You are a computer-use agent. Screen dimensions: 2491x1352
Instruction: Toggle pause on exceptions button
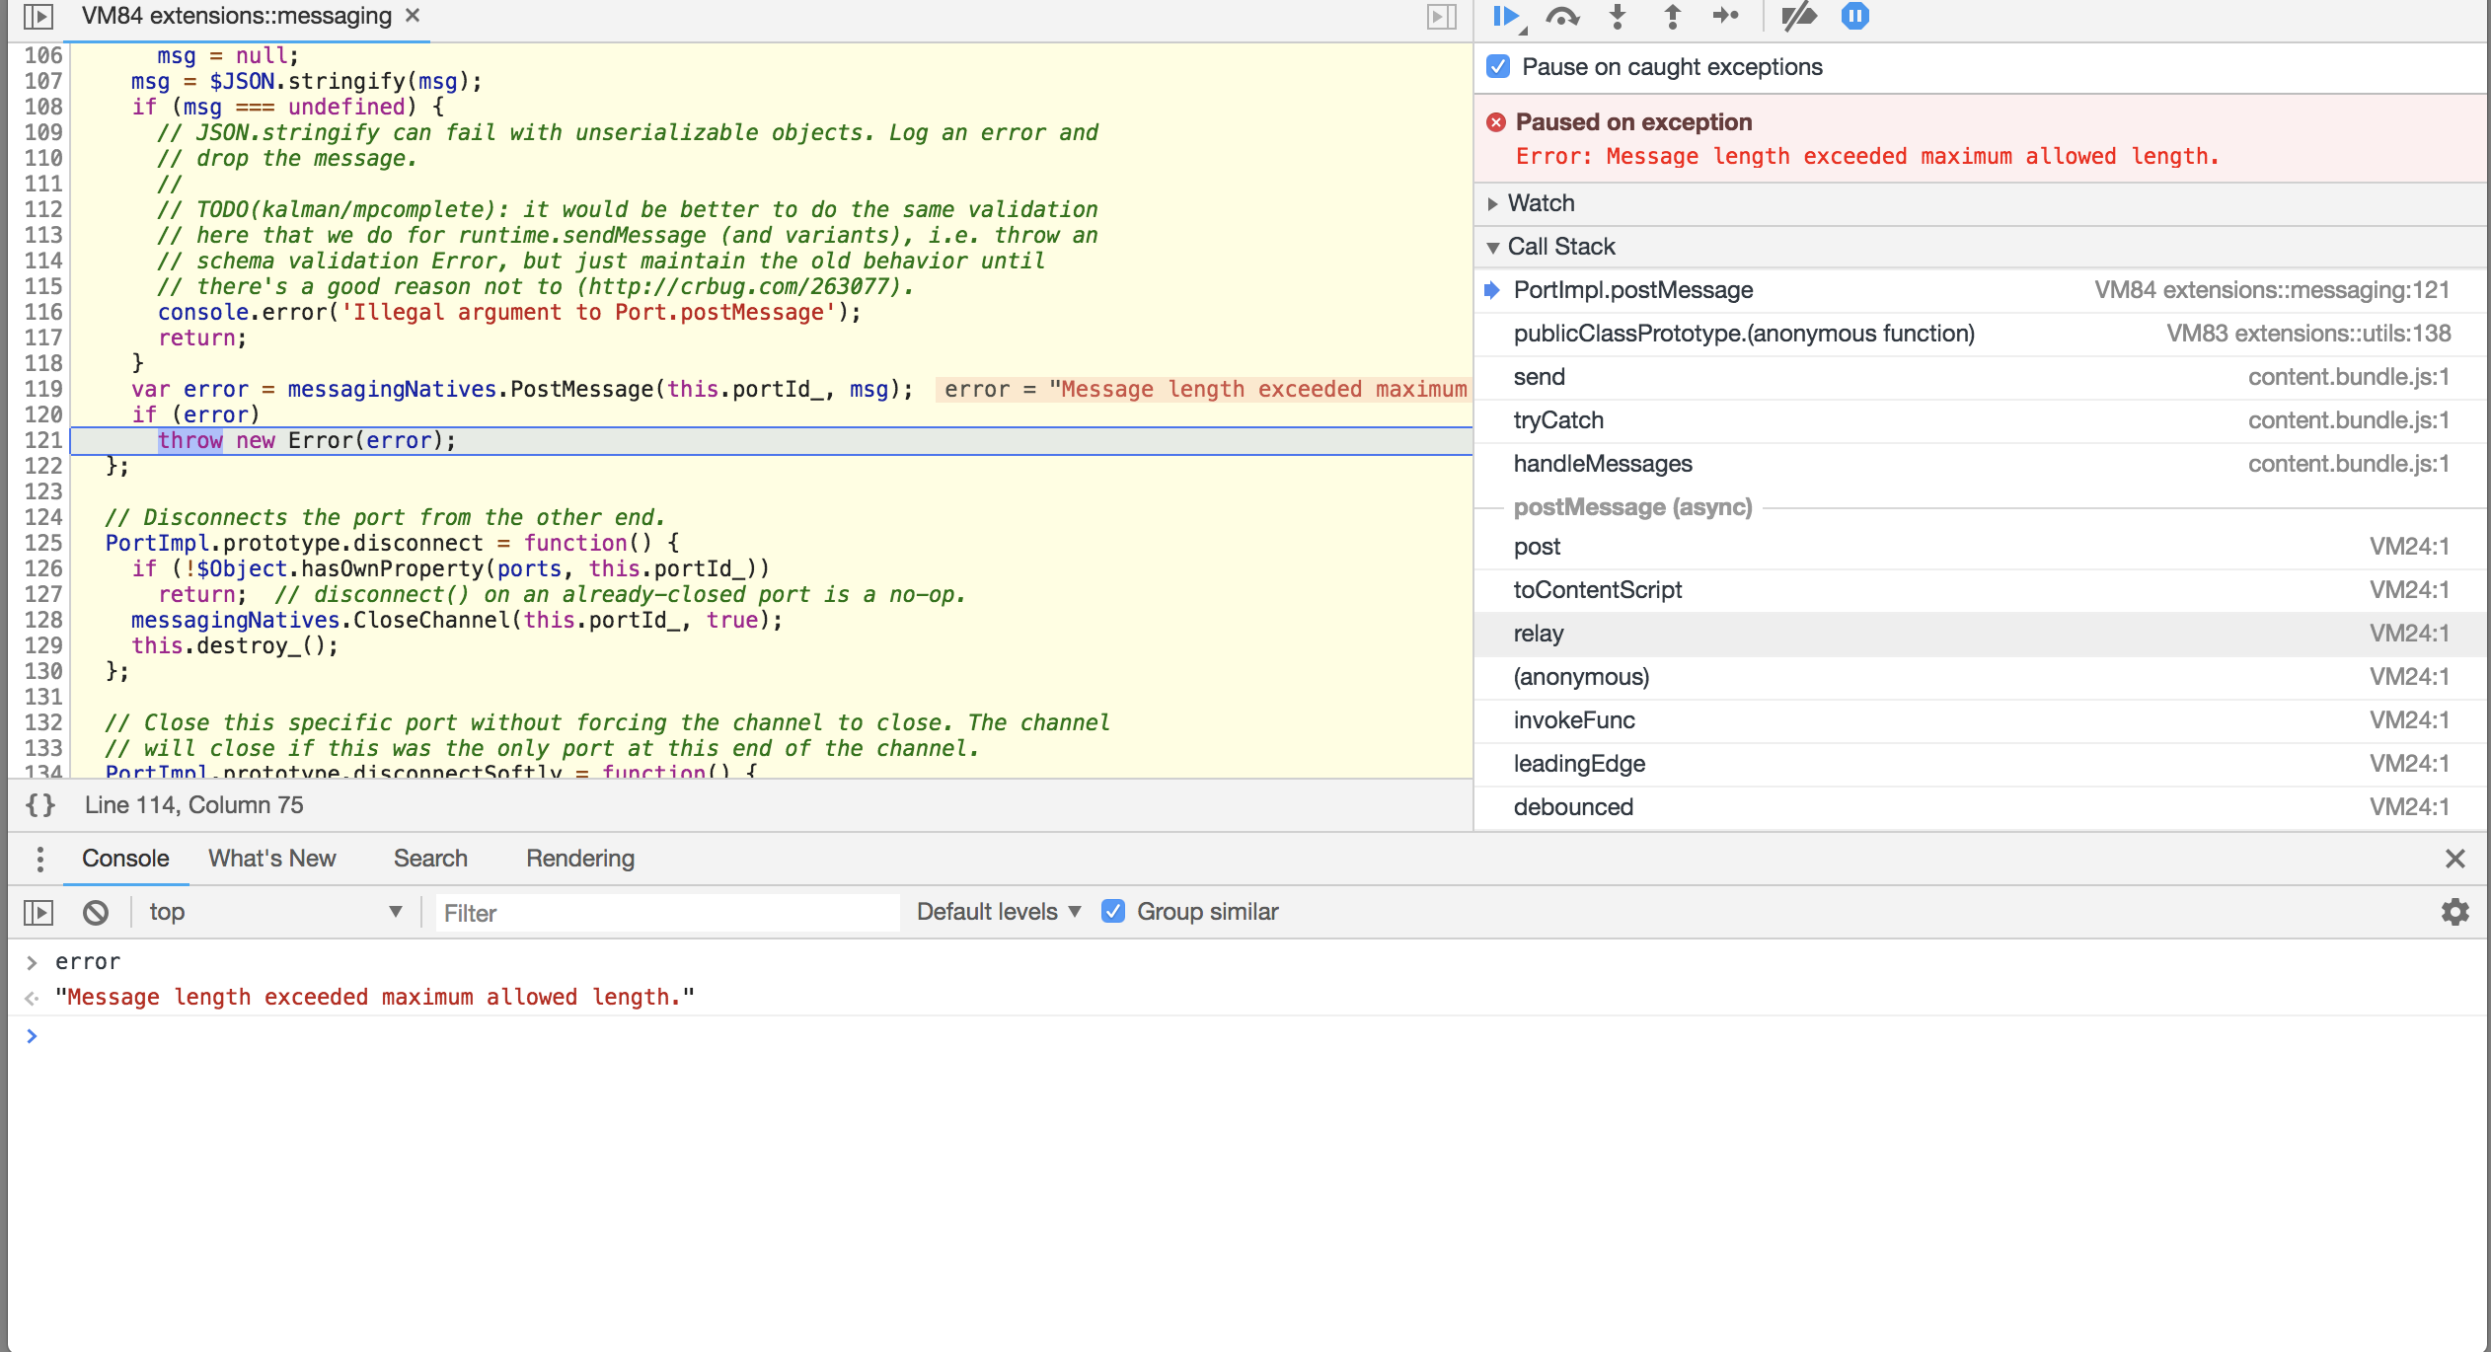[x=1854, y=17]
